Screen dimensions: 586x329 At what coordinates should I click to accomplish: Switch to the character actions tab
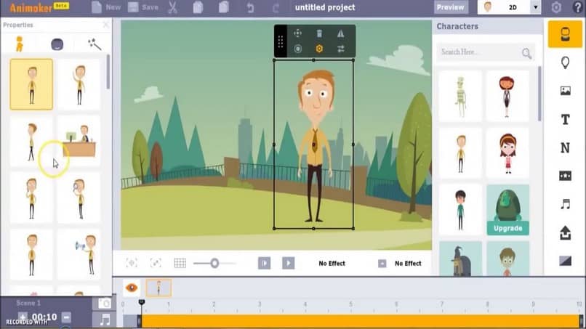[x=20, y=44]
